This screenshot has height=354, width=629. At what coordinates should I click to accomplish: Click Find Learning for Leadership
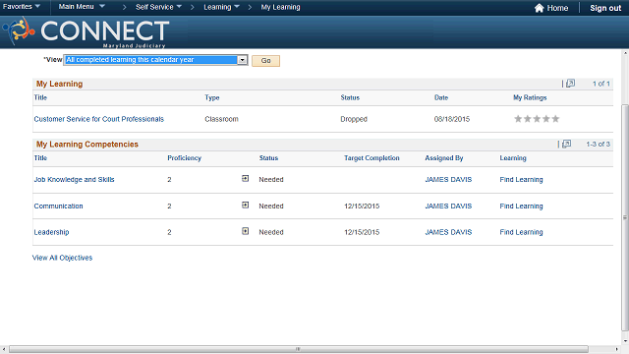[x=521, y=232]
